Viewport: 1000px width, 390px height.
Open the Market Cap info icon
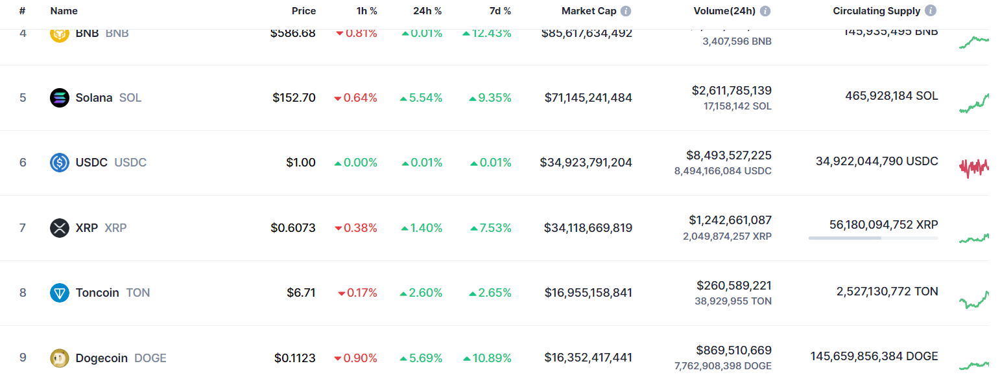coord(625,11)
